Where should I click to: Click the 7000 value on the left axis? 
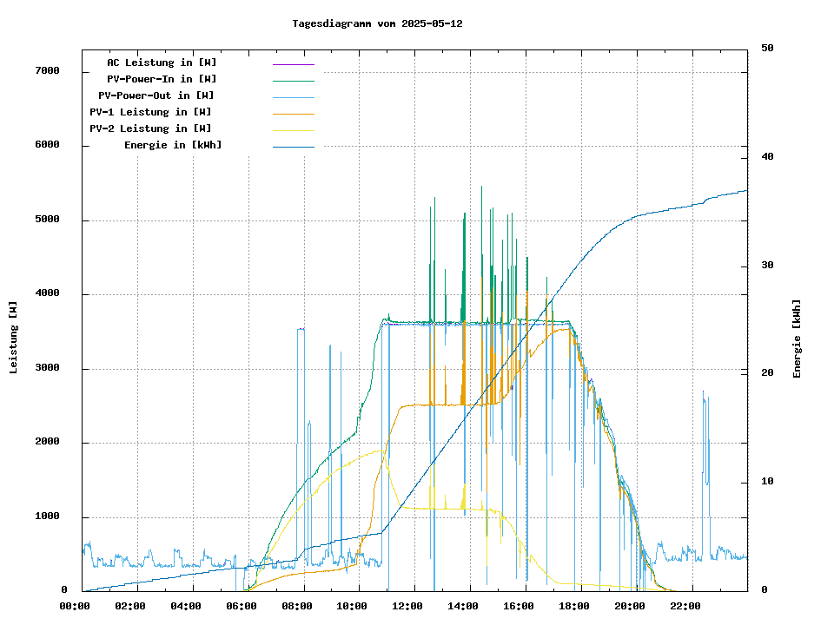47,70
